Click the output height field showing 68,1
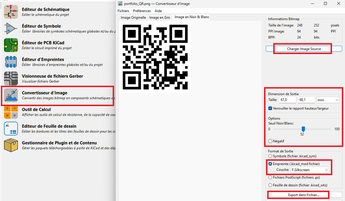The height and width of the screenshot is (201, 345). (306, 100)
